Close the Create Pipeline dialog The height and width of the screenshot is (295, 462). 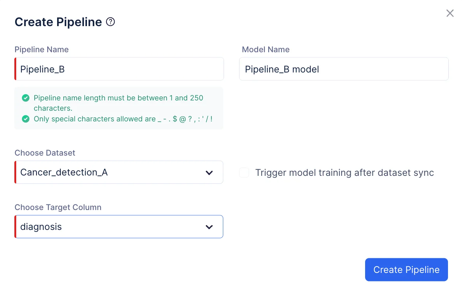tap(450, 14)
